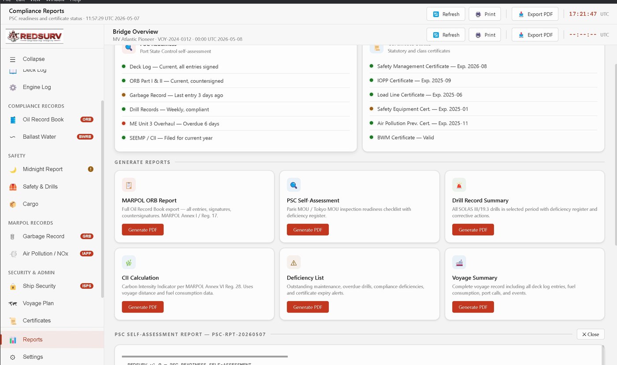617x365 pixels.
Task: Export PDF from the Bridge Overview header
Action: tap(535, 35)
